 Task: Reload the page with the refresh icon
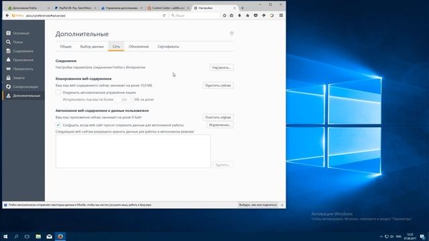tap(164, 15)
